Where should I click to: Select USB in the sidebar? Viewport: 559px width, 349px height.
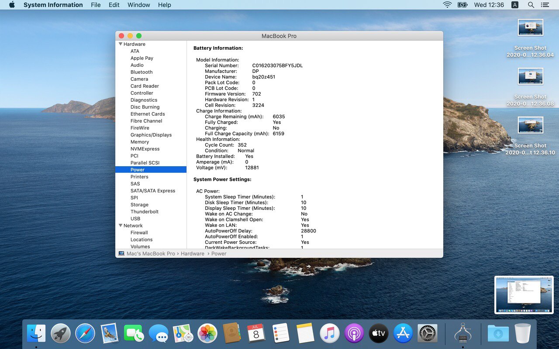(135, 219)
